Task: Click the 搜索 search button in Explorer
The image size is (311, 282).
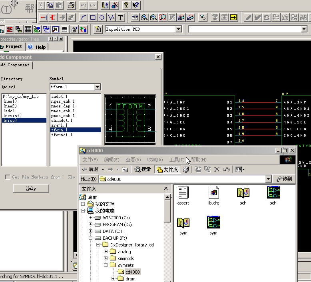Action: pos(143,169)
